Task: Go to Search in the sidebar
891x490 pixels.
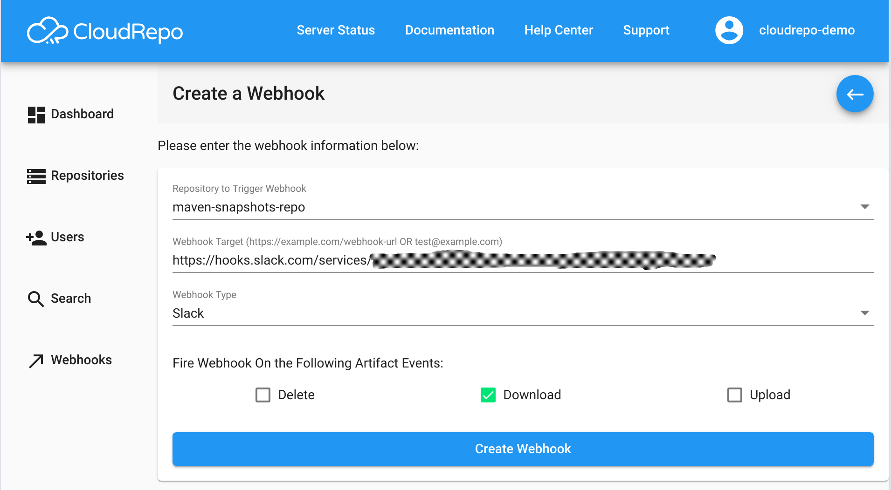Action: (x=71, y=299)
